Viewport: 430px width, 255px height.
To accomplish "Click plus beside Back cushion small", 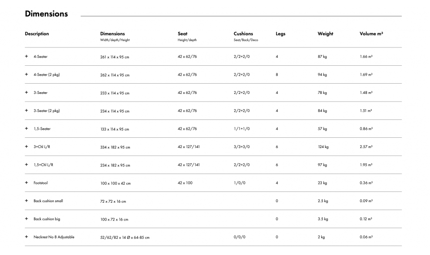I will click(26, 201).
